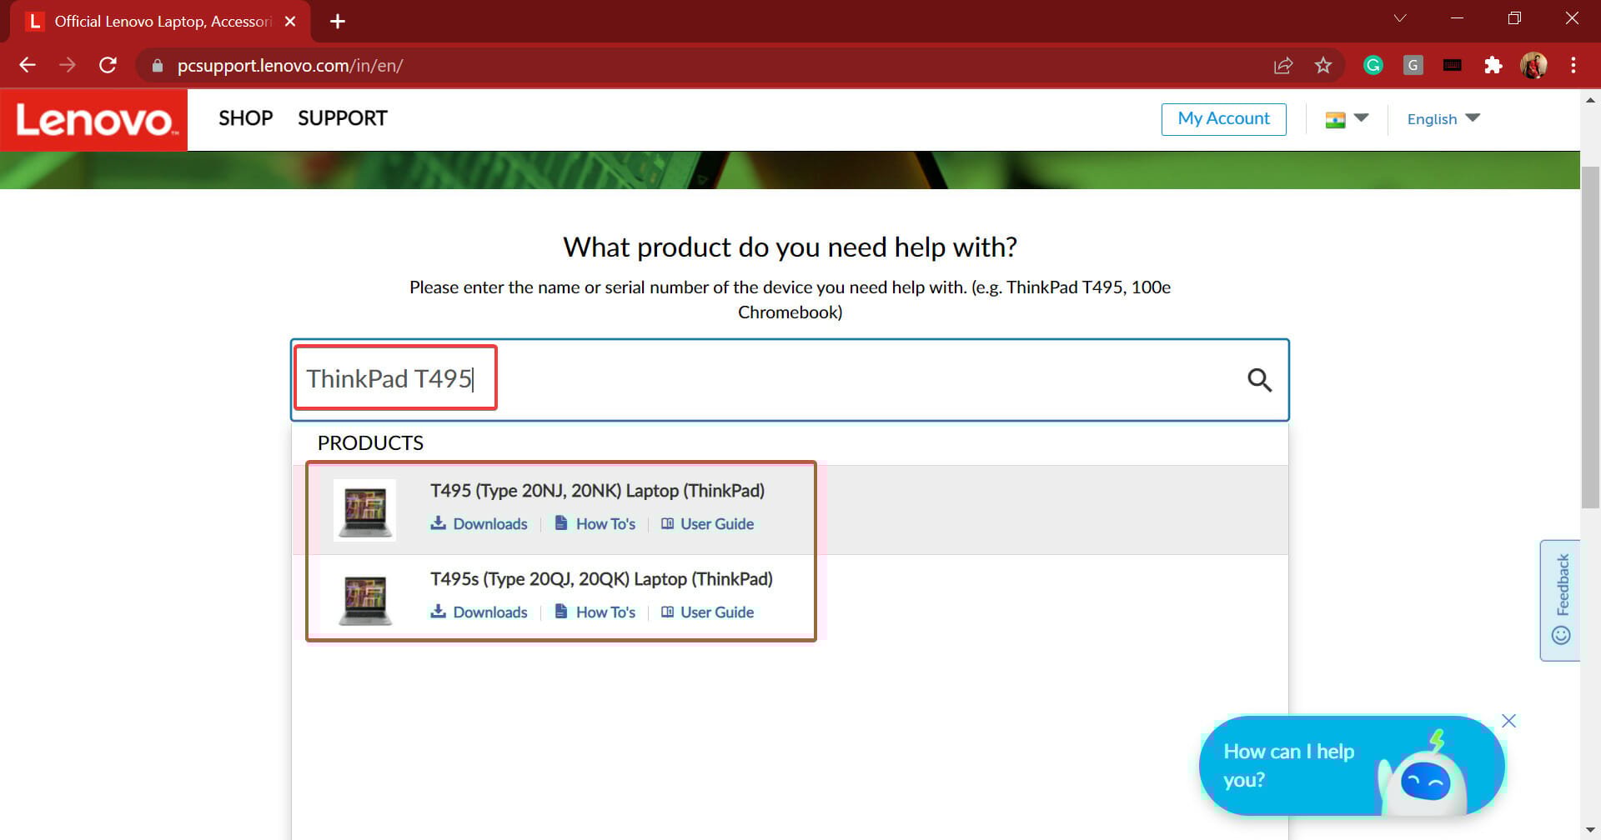Click the scrollbar down arrow

[x=1590, y=830]
